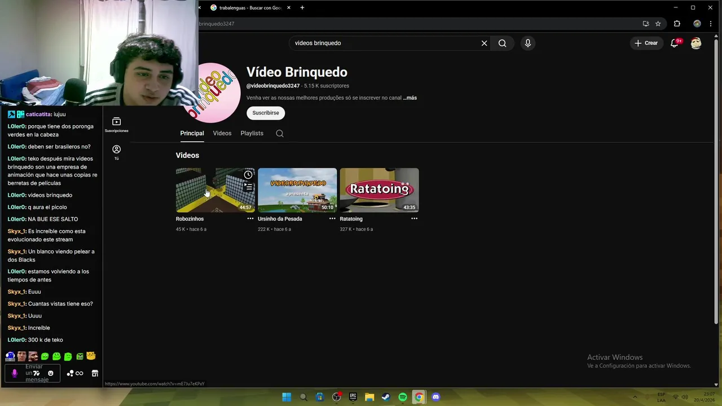Show hidden system tray icons chevron

[635, 397]
